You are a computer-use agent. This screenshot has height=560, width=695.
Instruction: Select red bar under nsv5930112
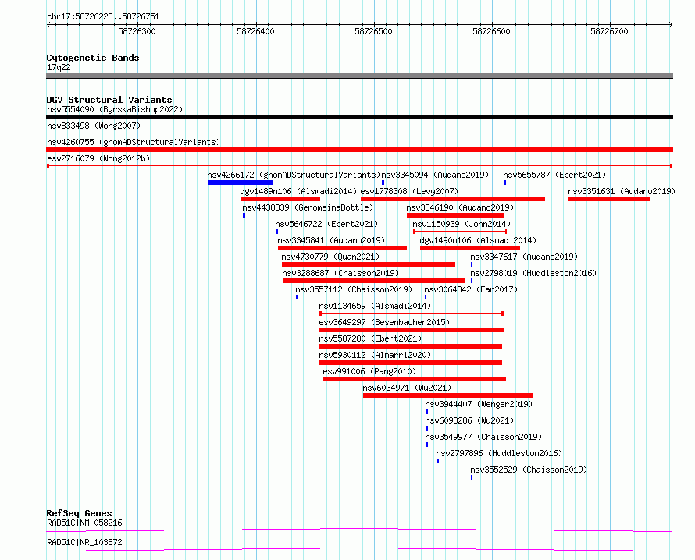coord(411,363)
